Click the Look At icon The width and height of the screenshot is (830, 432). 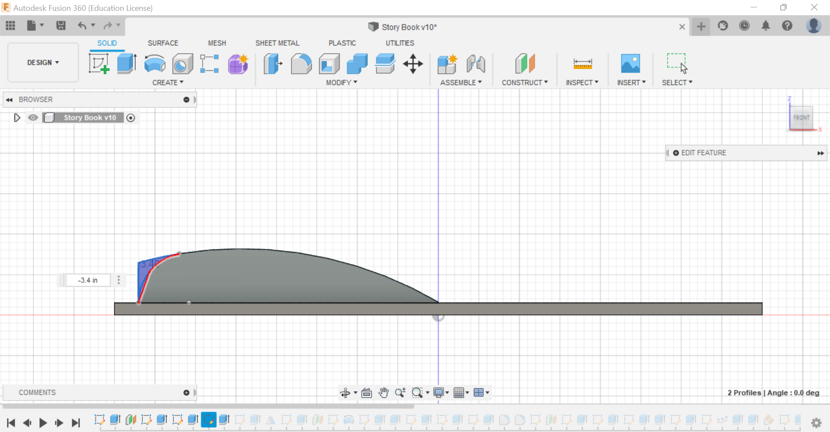pos(367,393)
